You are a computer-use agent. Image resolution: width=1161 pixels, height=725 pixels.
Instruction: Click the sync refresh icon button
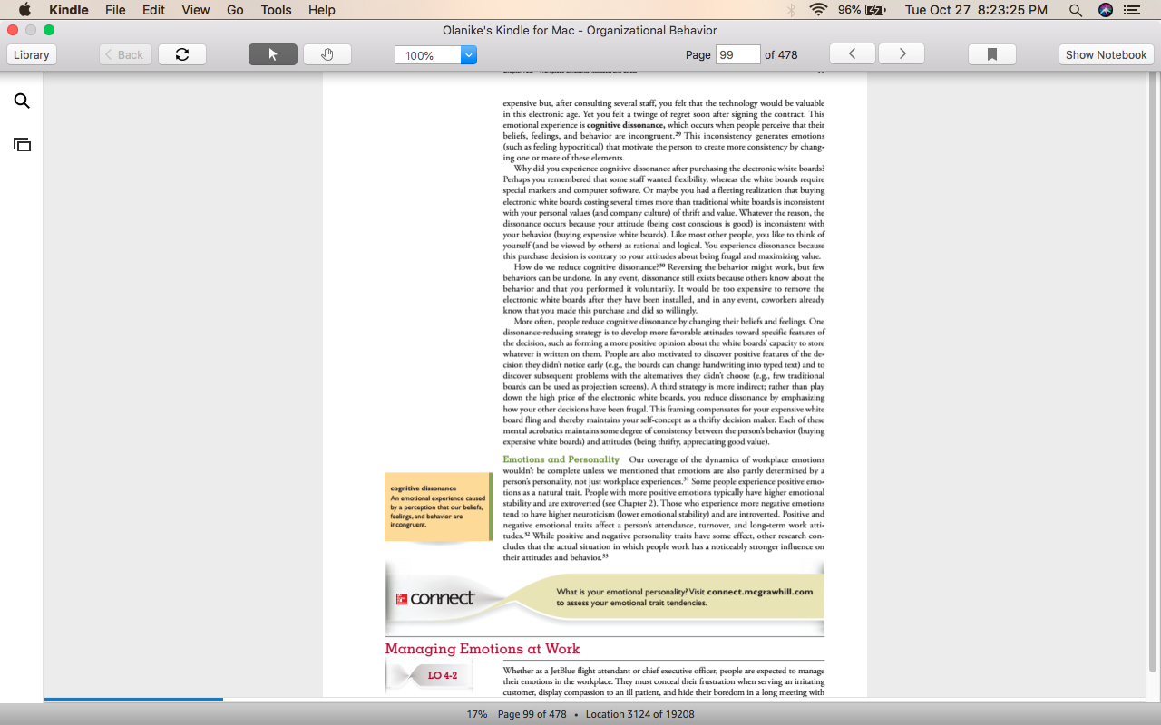click(182, 54)
